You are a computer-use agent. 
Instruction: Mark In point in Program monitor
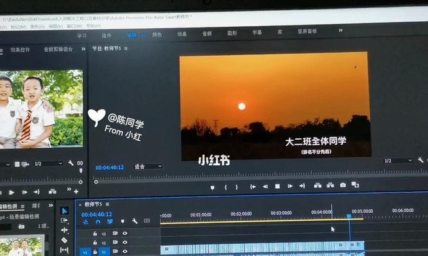[x=226, y=188]
